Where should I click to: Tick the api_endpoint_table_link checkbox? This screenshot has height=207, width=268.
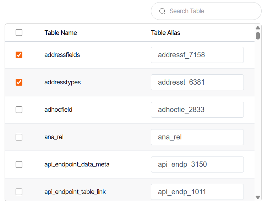[x=19, y=192]
